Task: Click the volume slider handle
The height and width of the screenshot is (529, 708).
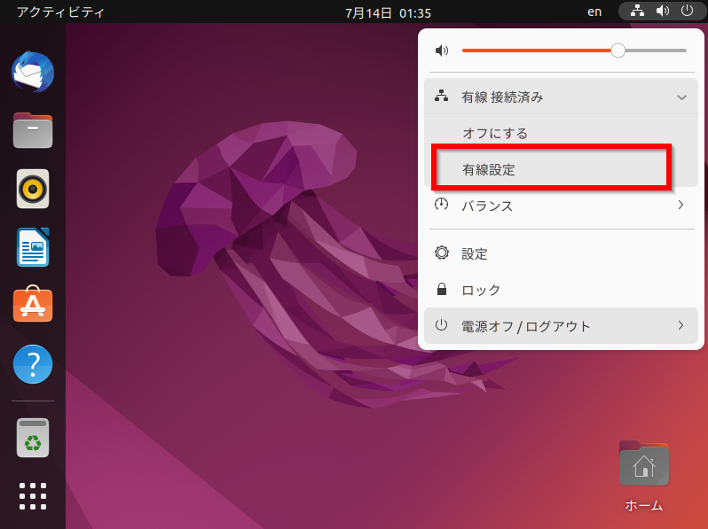Action: coord(618,51)
